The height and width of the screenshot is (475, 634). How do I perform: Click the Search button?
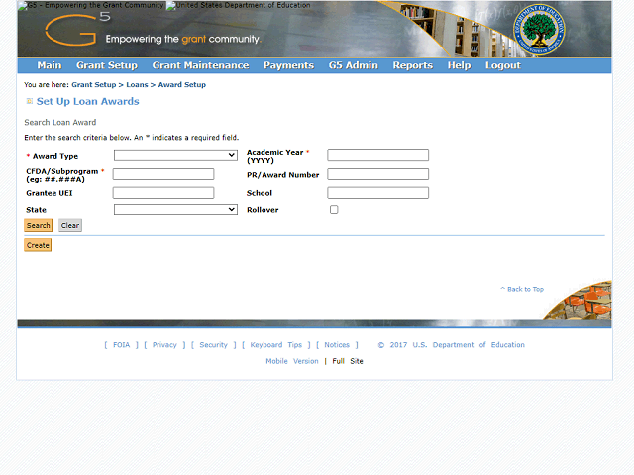tap(39, 225)
